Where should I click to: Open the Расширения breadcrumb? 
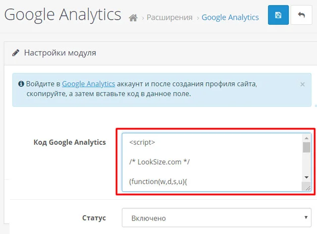pos(169,17)
